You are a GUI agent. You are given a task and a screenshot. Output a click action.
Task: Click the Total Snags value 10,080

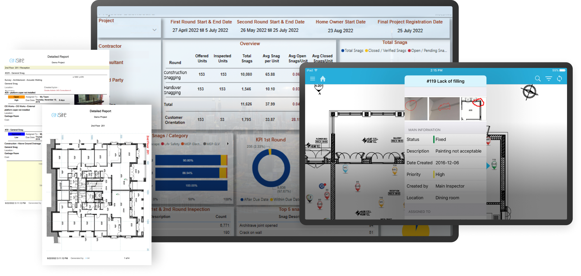(246, 74)
